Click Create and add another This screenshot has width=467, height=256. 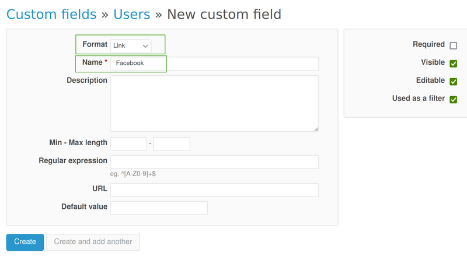93,242
